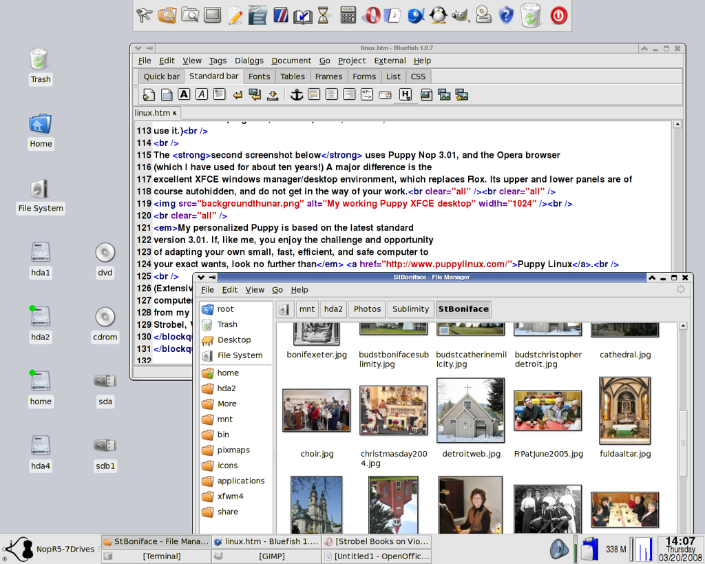Select the choir.jpg thumbnail
The width and height of the screenshot is (705, 564).
(x=316, y=410)
